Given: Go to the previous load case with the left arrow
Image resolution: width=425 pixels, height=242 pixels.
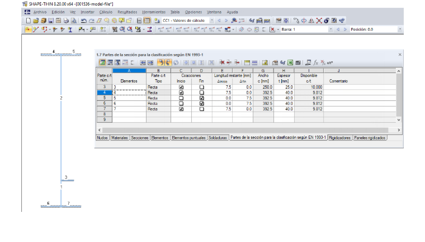Looking at the screenshot, I should (219, 21).
